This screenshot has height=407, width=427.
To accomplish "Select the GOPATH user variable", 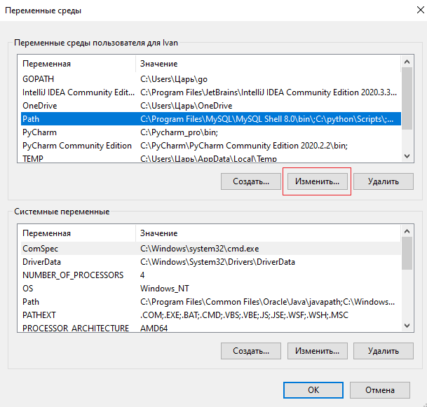I will tap(211, 79).
